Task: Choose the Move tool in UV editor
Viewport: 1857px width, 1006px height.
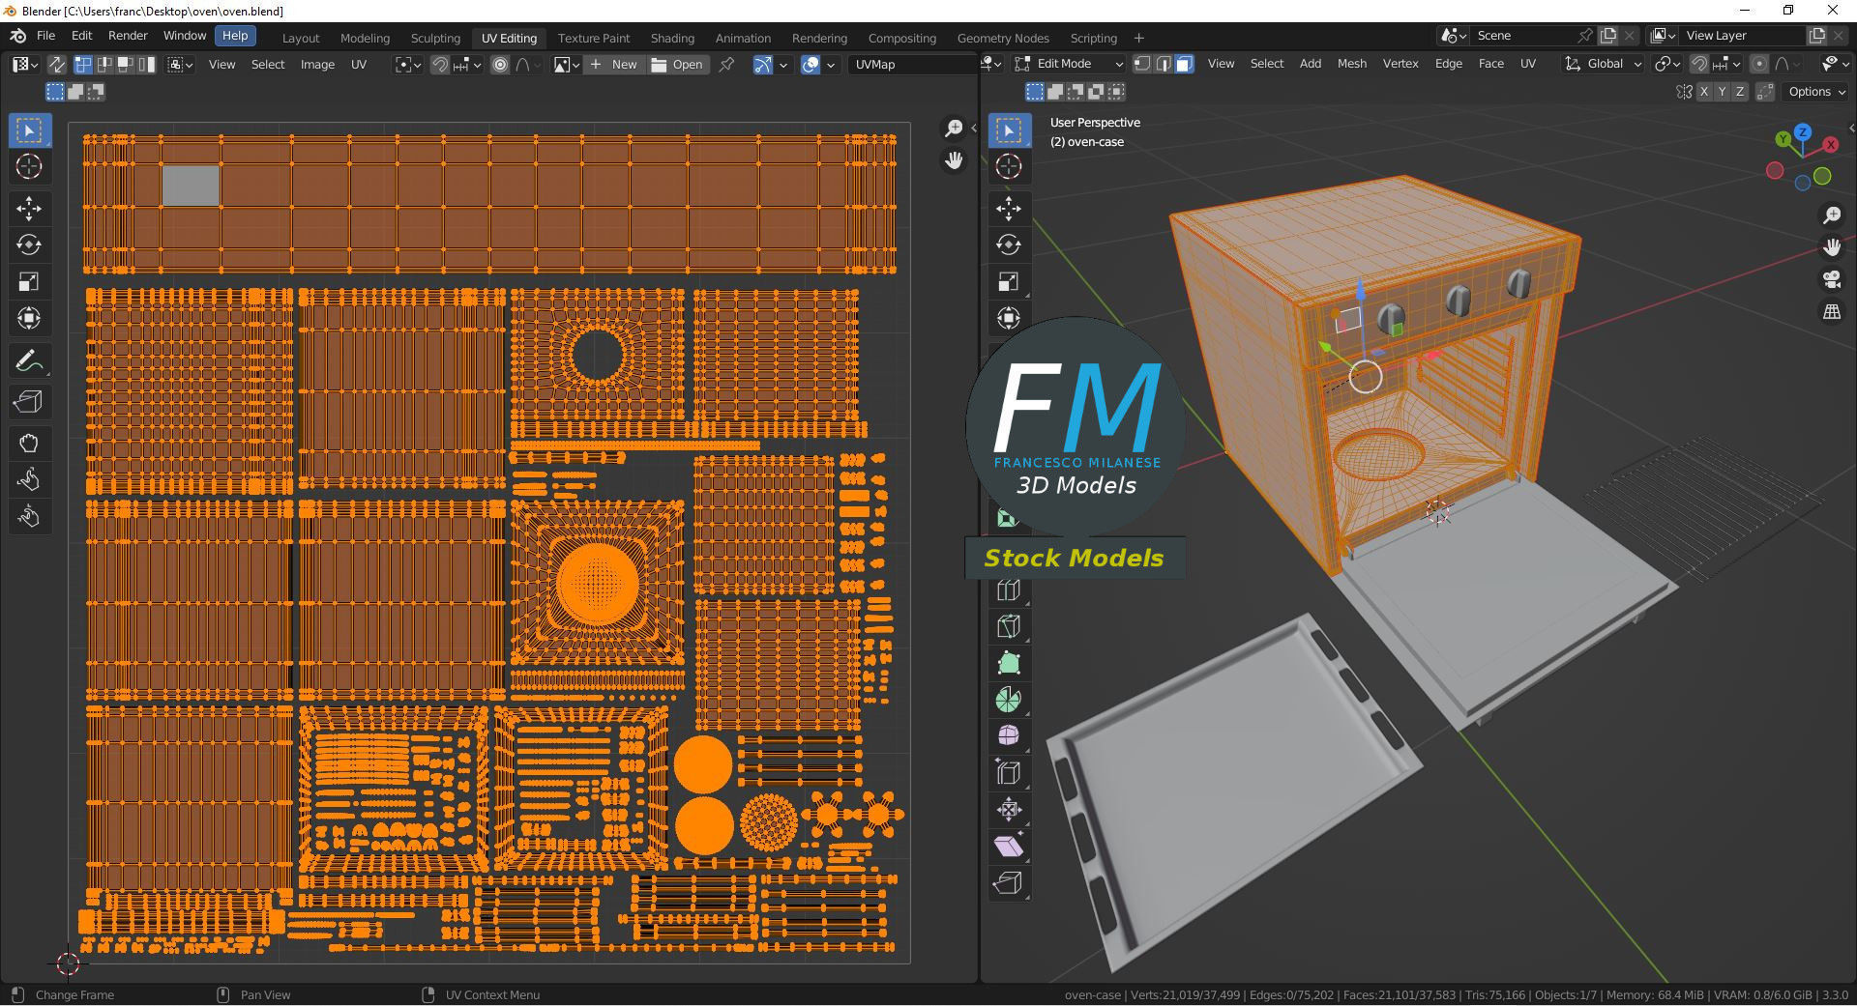Action: tap(29, 209)
